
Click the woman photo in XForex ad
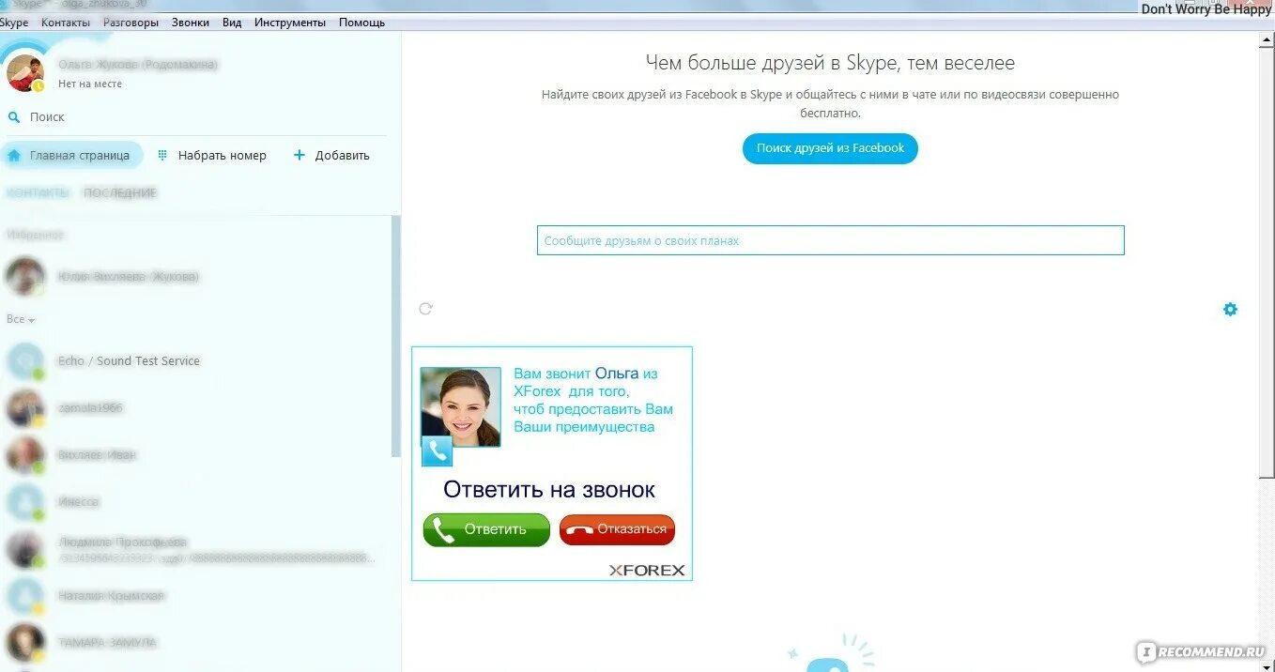point(460,407)
